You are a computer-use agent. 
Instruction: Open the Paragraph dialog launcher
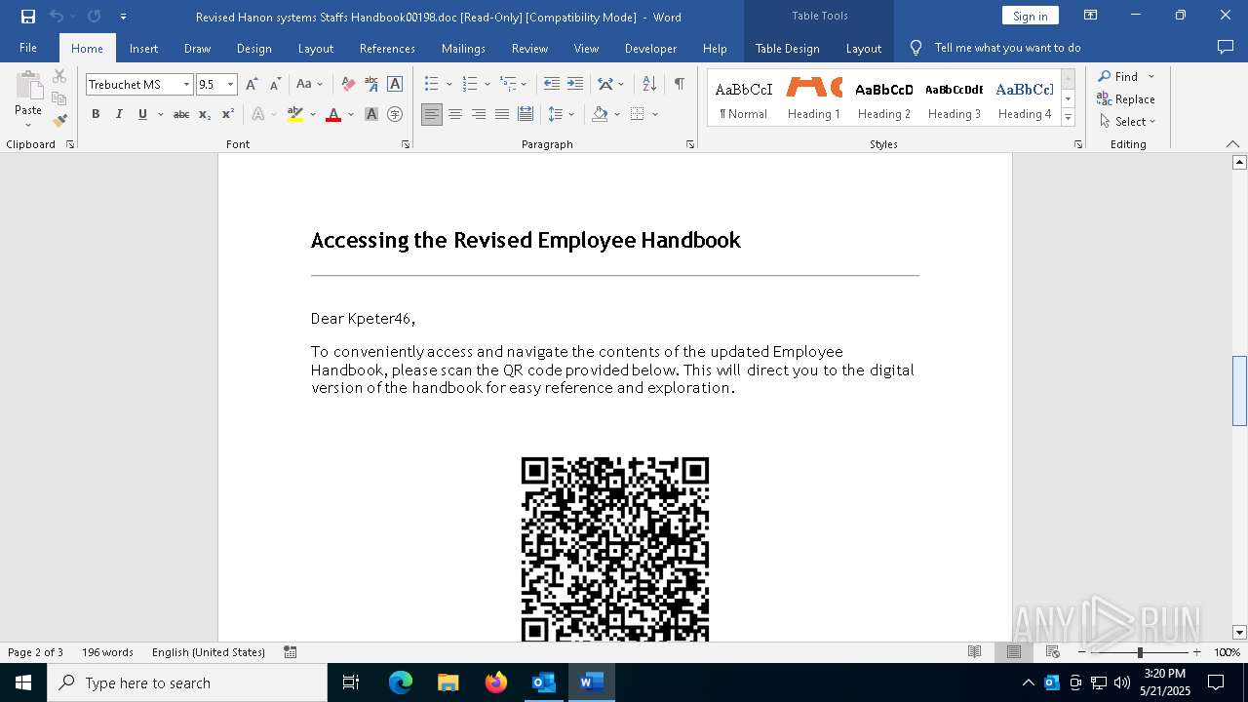click(690, 144)
